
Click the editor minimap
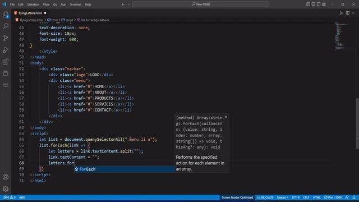point(342,36)
